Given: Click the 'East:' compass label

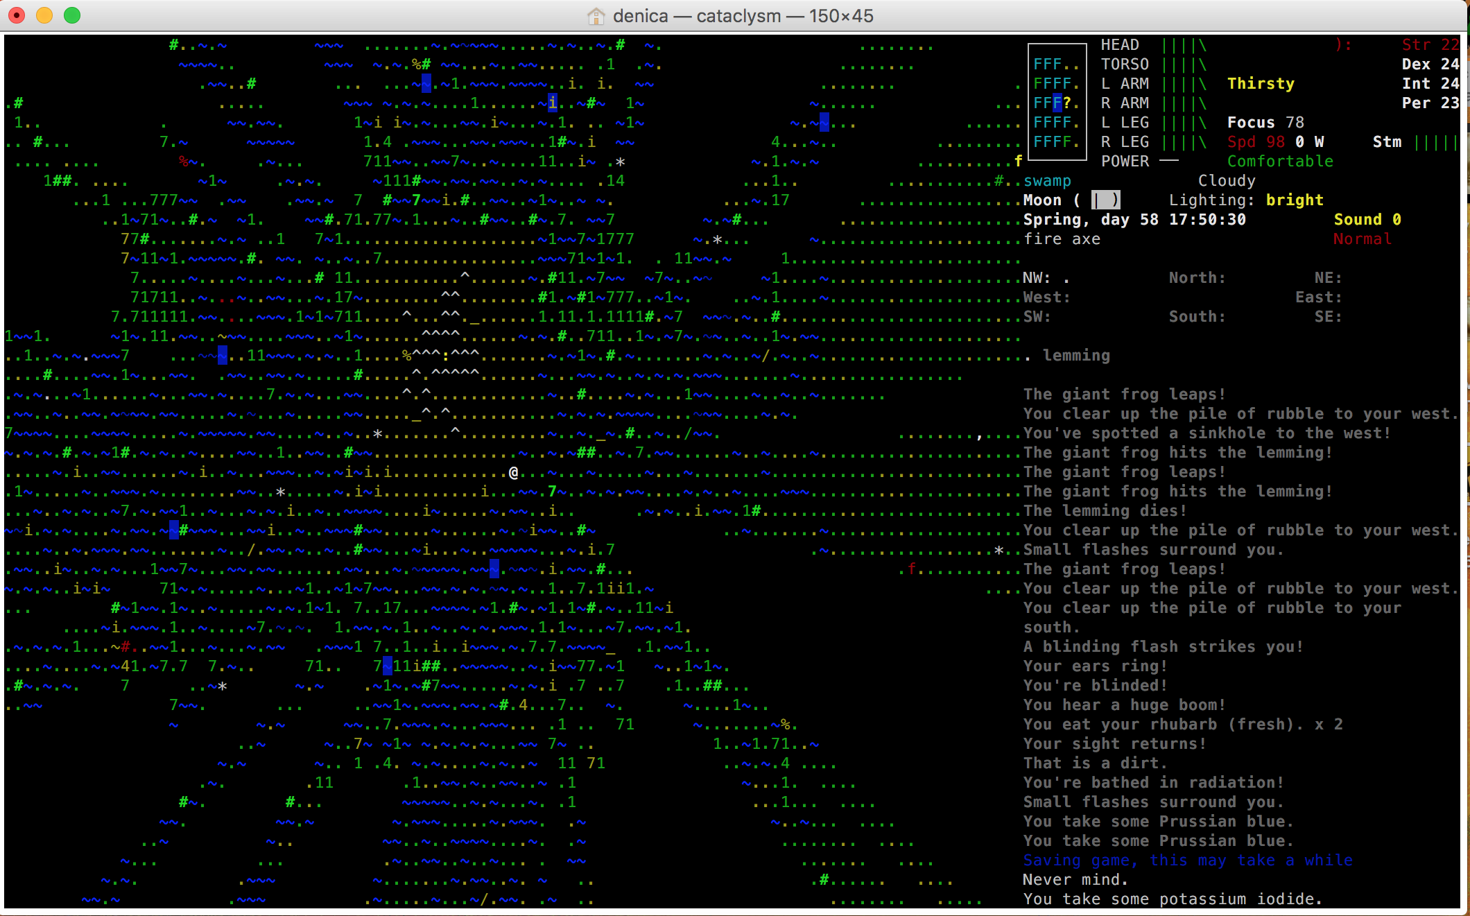Looking at the screenshot, I should 1319,297.
